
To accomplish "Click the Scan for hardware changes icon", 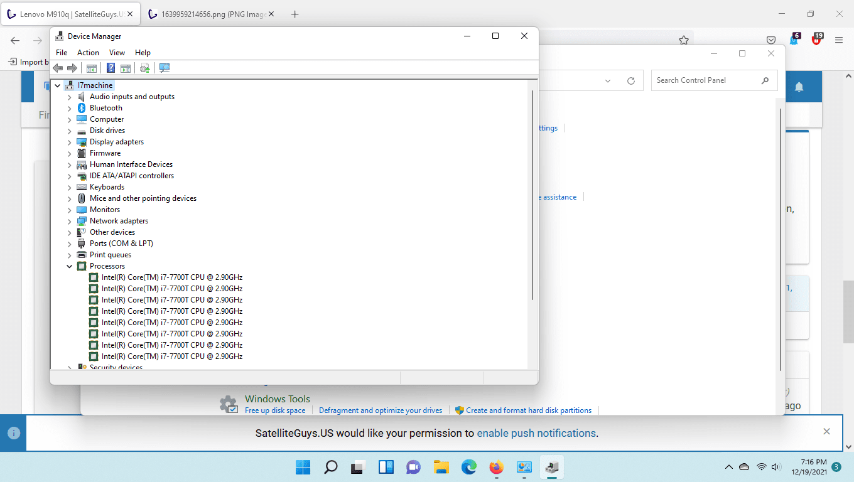I will click(165, 68).
